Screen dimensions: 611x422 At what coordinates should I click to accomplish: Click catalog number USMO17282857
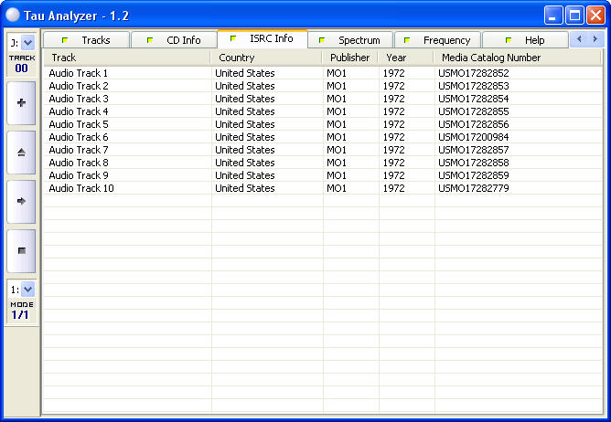click(474, 150)
